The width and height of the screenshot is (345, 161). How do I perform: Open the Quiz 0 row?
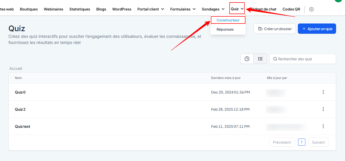click(x=172, y=92)
